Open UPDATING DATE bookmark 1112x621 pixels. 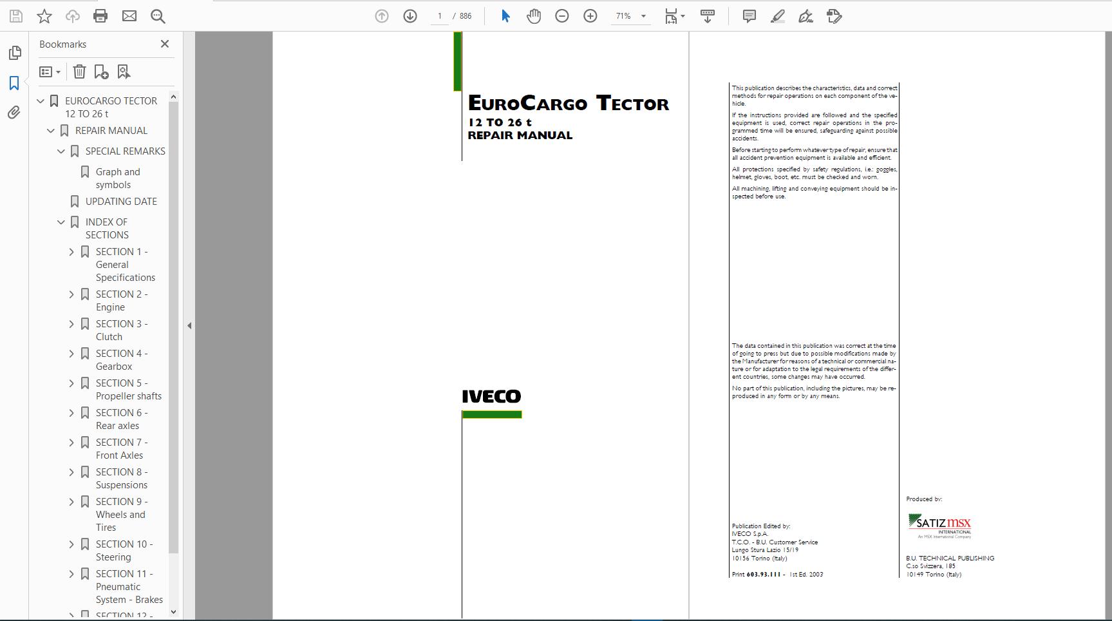[121, 202]
